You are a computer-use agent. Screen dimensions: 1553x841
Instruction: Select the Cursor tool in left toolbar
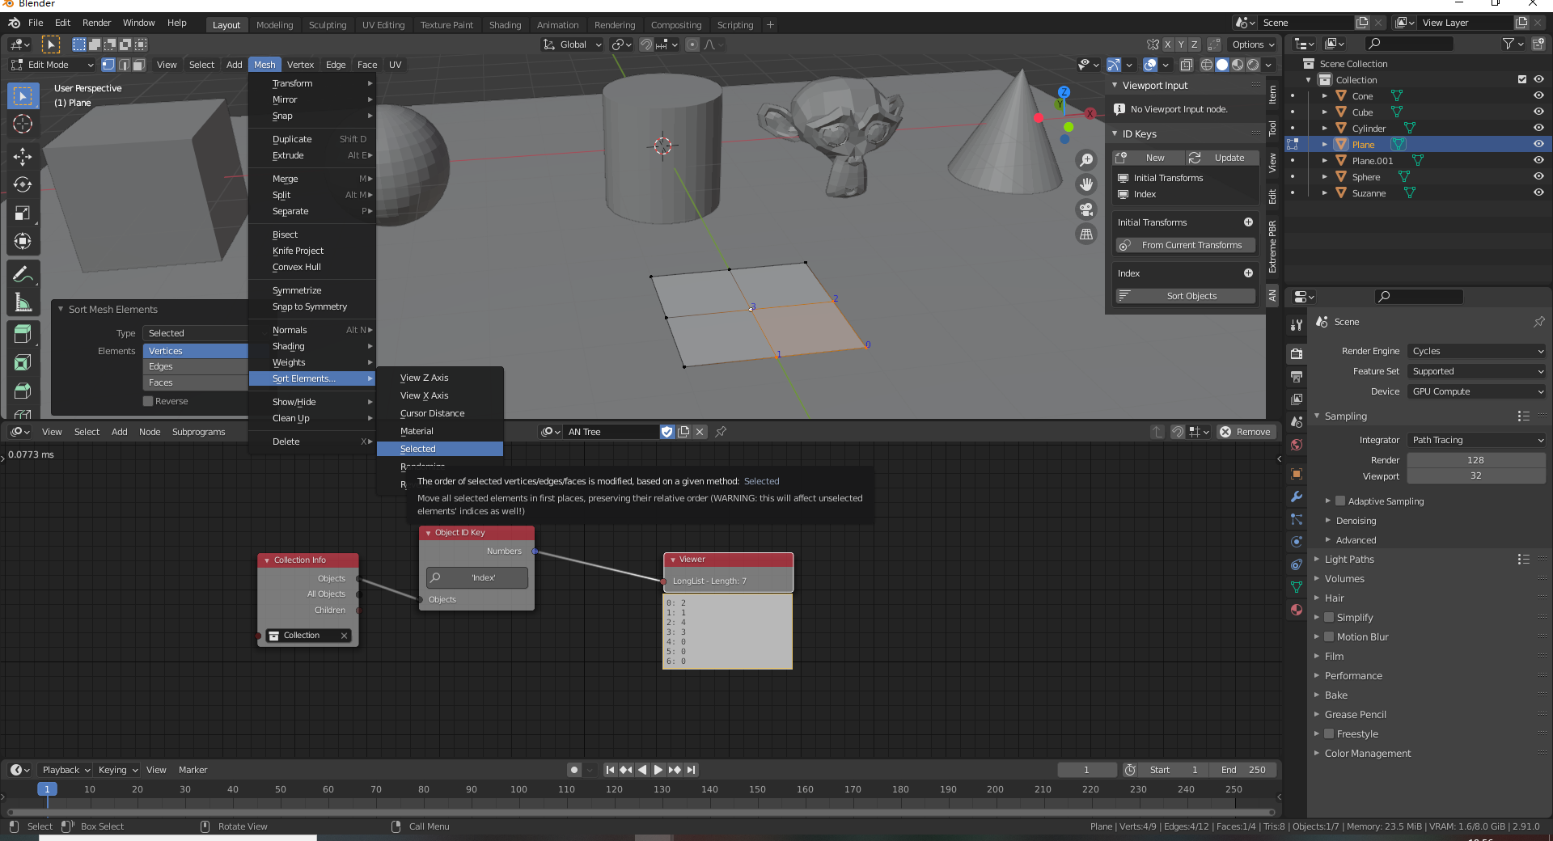[x=23, y=124]
